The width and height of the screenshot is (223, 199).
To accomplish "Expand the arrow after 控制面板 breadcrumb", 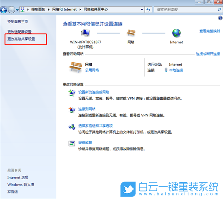I will pyautogui.click(x=49, y=9).
